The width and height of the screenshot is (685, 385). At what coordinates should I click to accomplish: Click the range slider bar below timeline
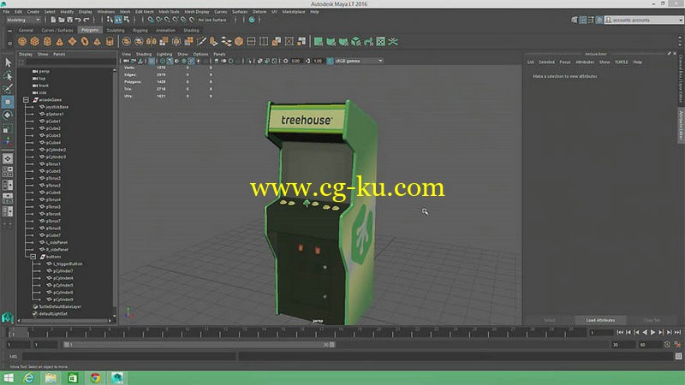[199, 345]
